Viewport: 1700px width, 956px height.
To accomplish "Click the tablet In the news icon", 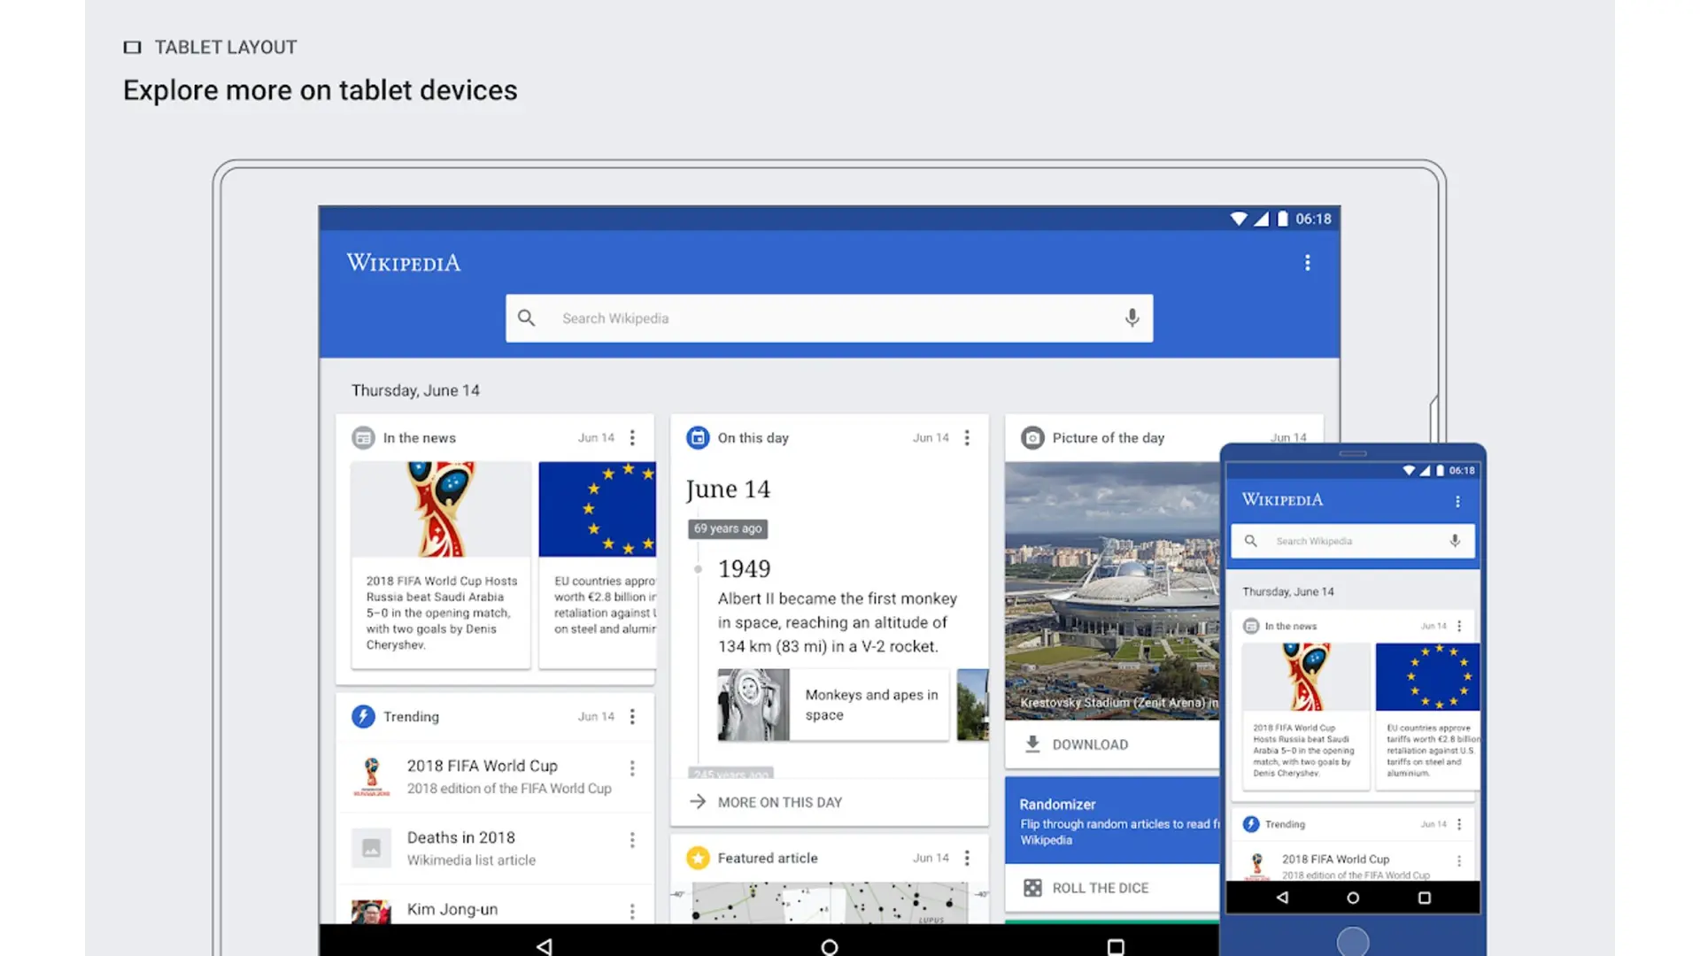I will tap(363, 437).
